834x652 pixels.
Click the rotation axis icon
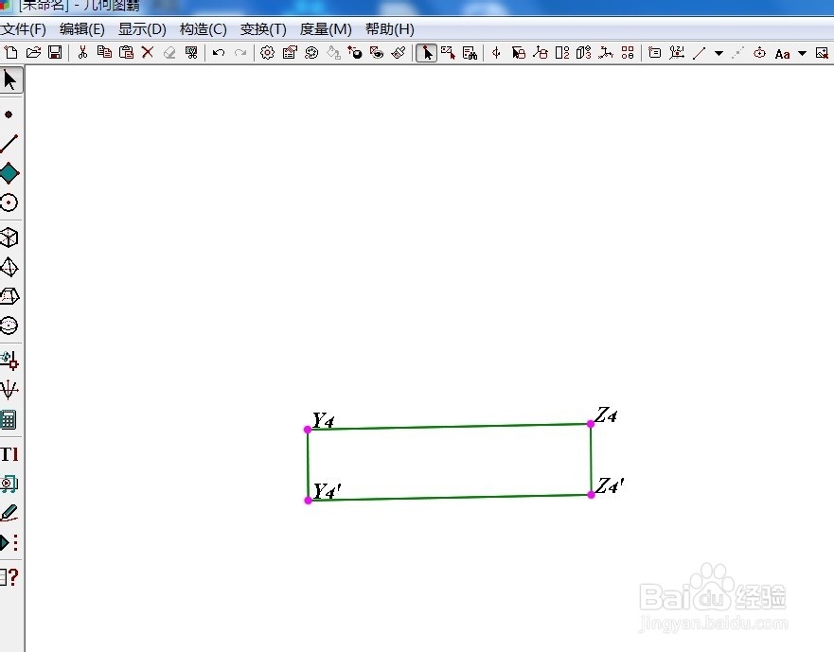point(496,53)
